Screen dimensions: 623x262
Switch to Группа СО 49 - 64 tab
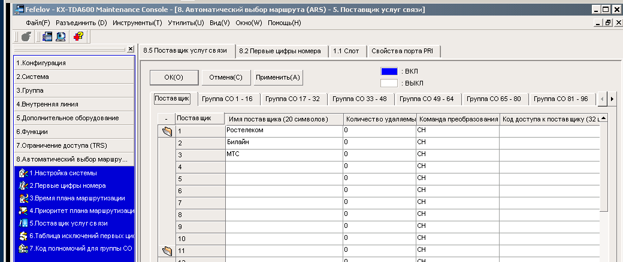428,99
